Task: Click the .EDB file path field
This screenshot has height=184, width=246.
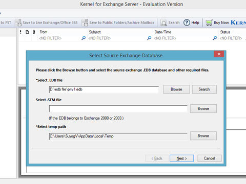Action: point(104,89)
